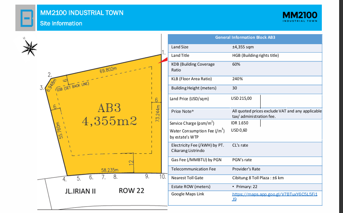The height and width of the screenshot is (213, 343).
Task: Click the 'Land Size' row label
Action: (180, 47)
